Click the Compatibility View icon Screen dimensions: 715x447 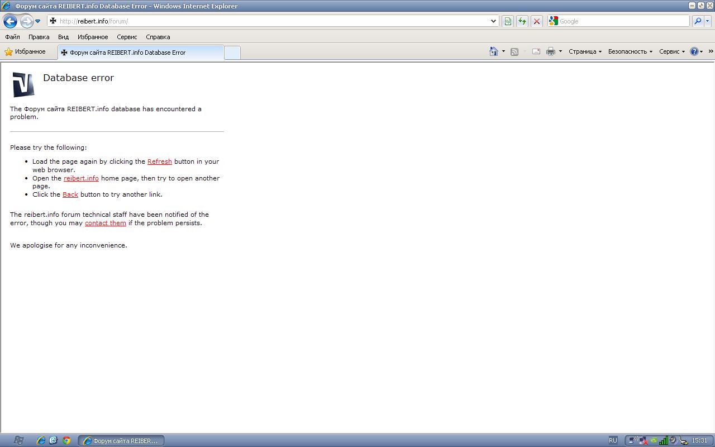pos(507,21)
